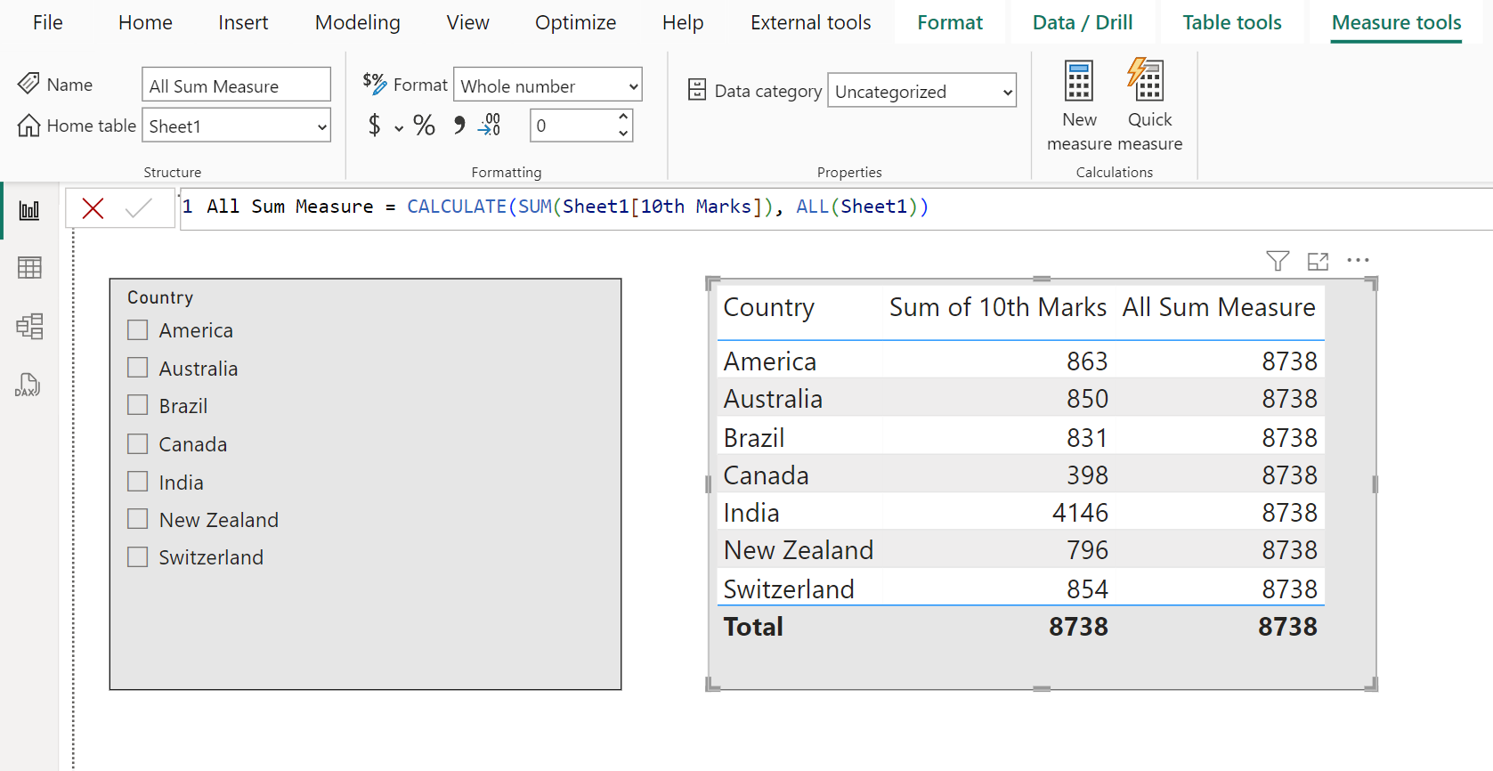The image size is (1493, 771).
Task: Open DAX query view icon
Action: click(28, 385)
